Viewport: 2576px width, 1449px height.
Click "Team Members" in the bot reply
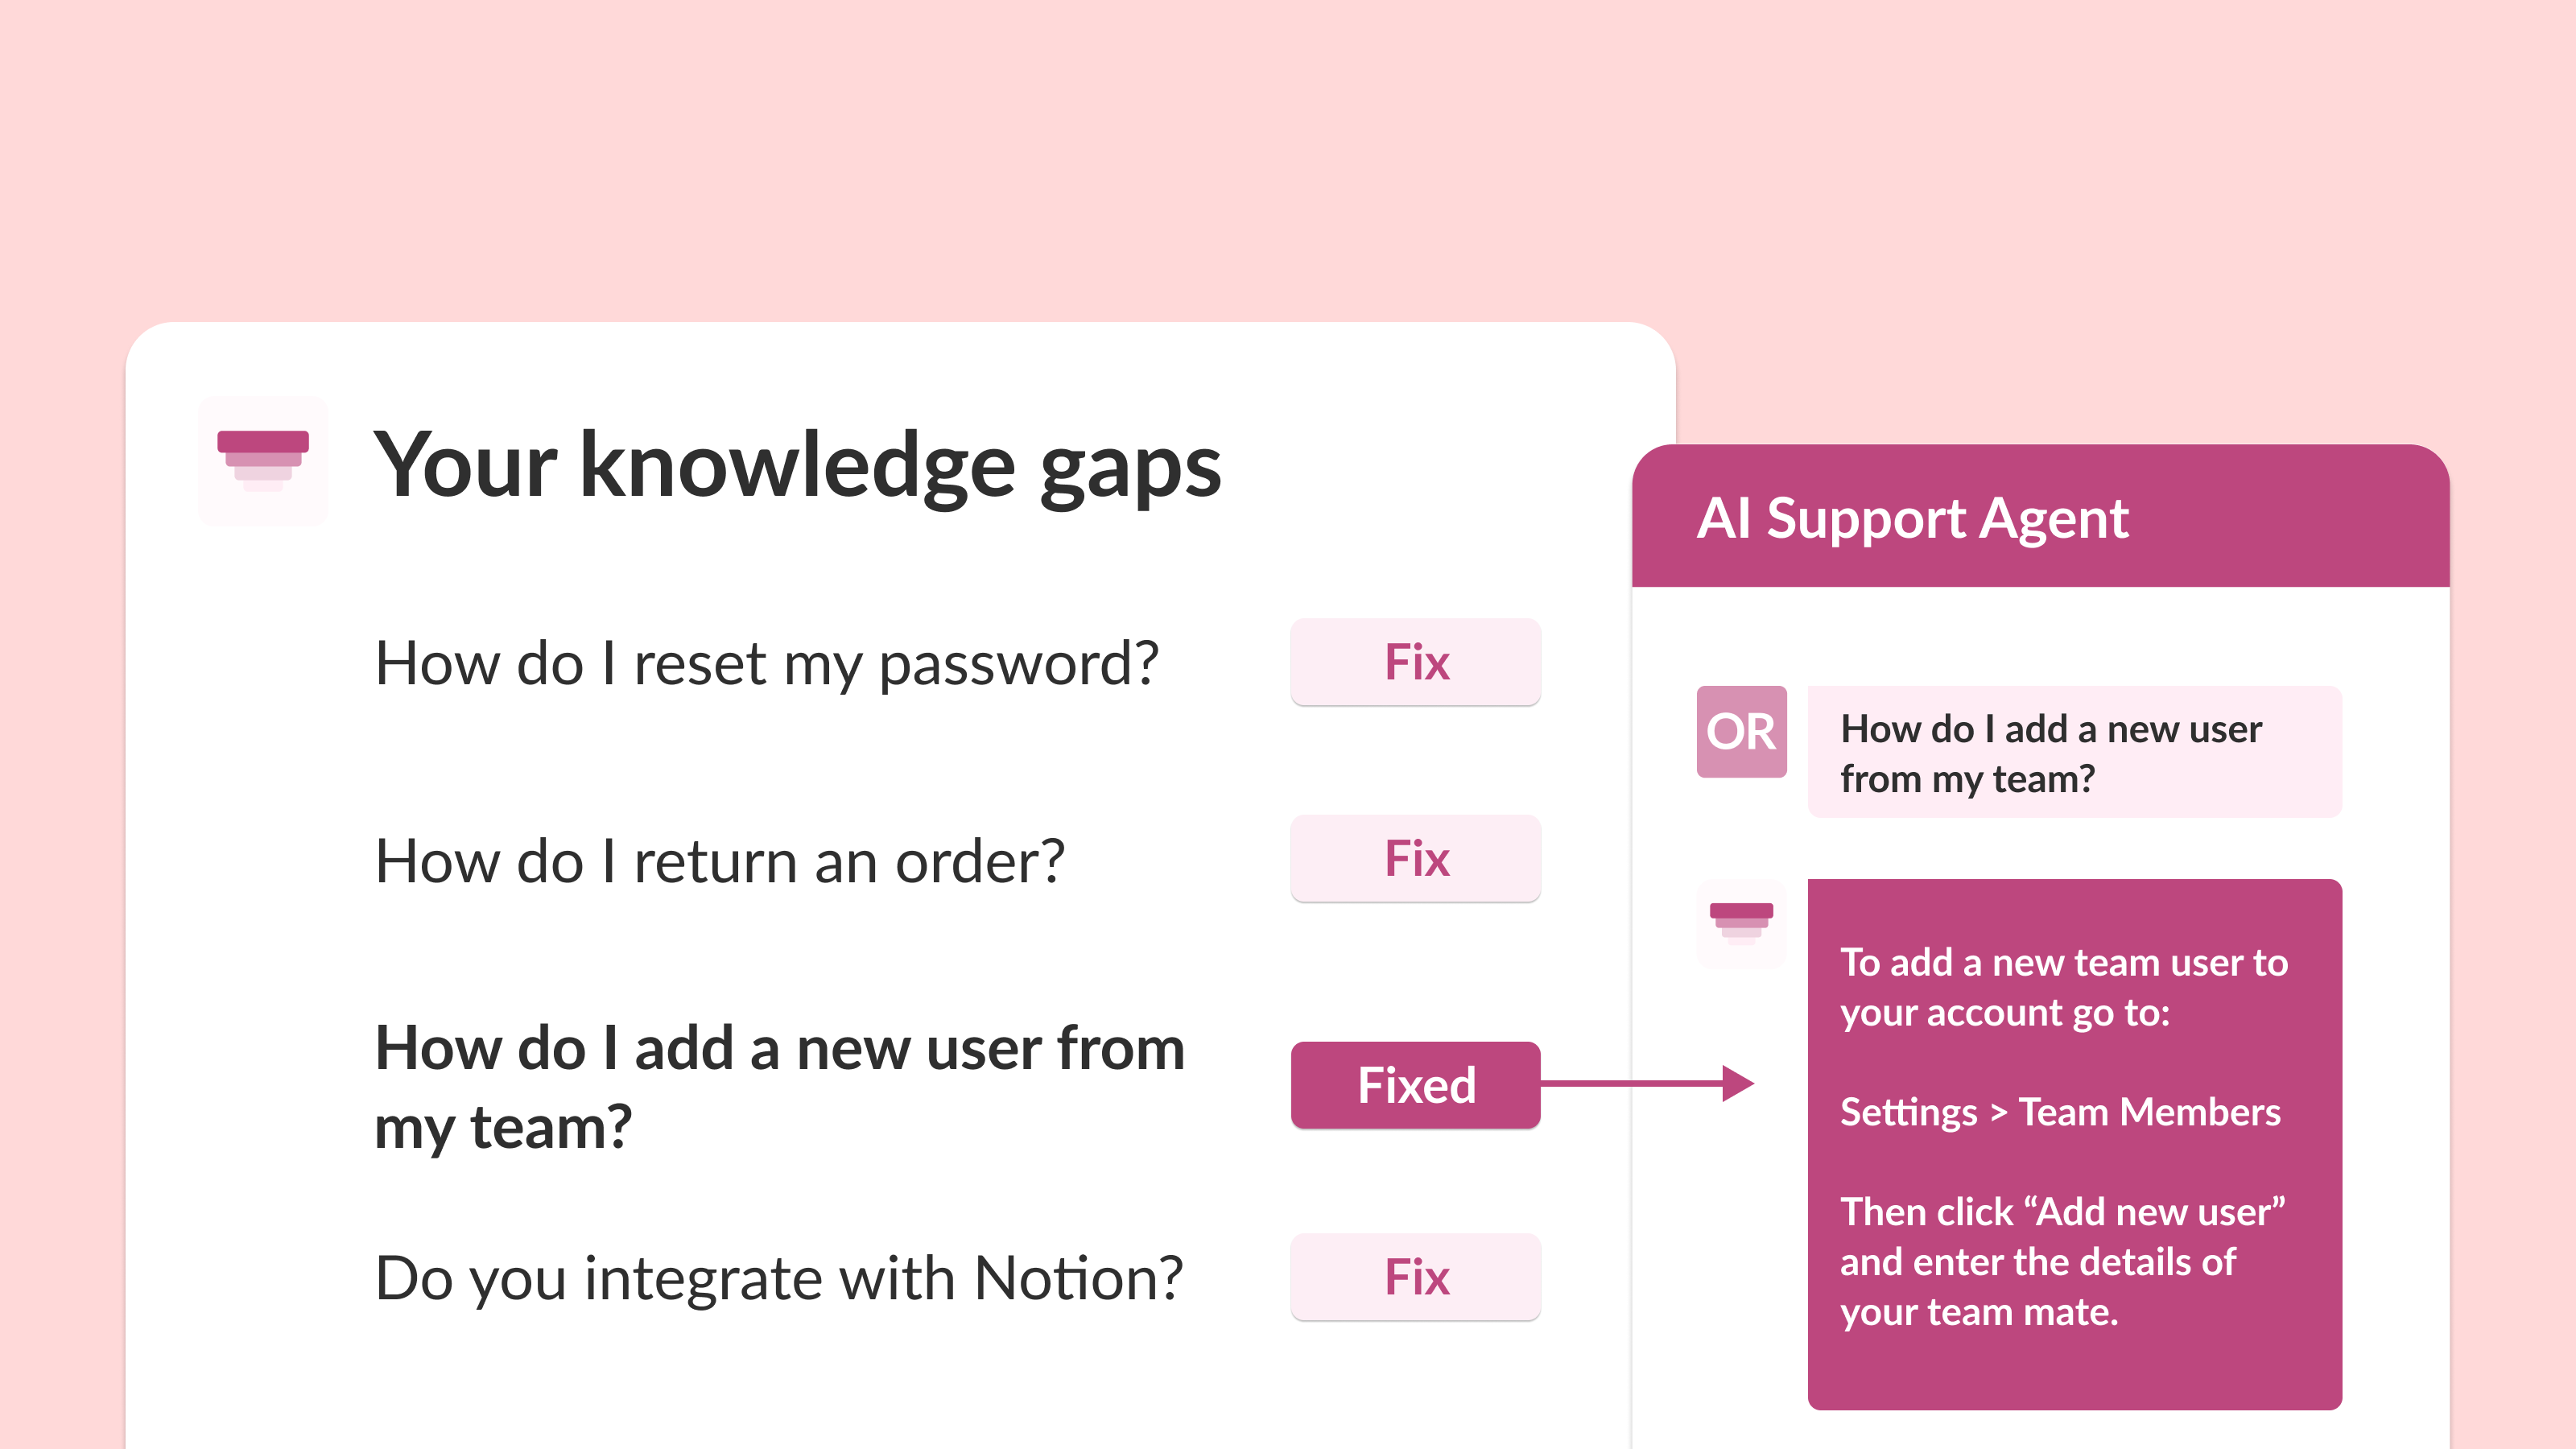tap(2149, 1112)
